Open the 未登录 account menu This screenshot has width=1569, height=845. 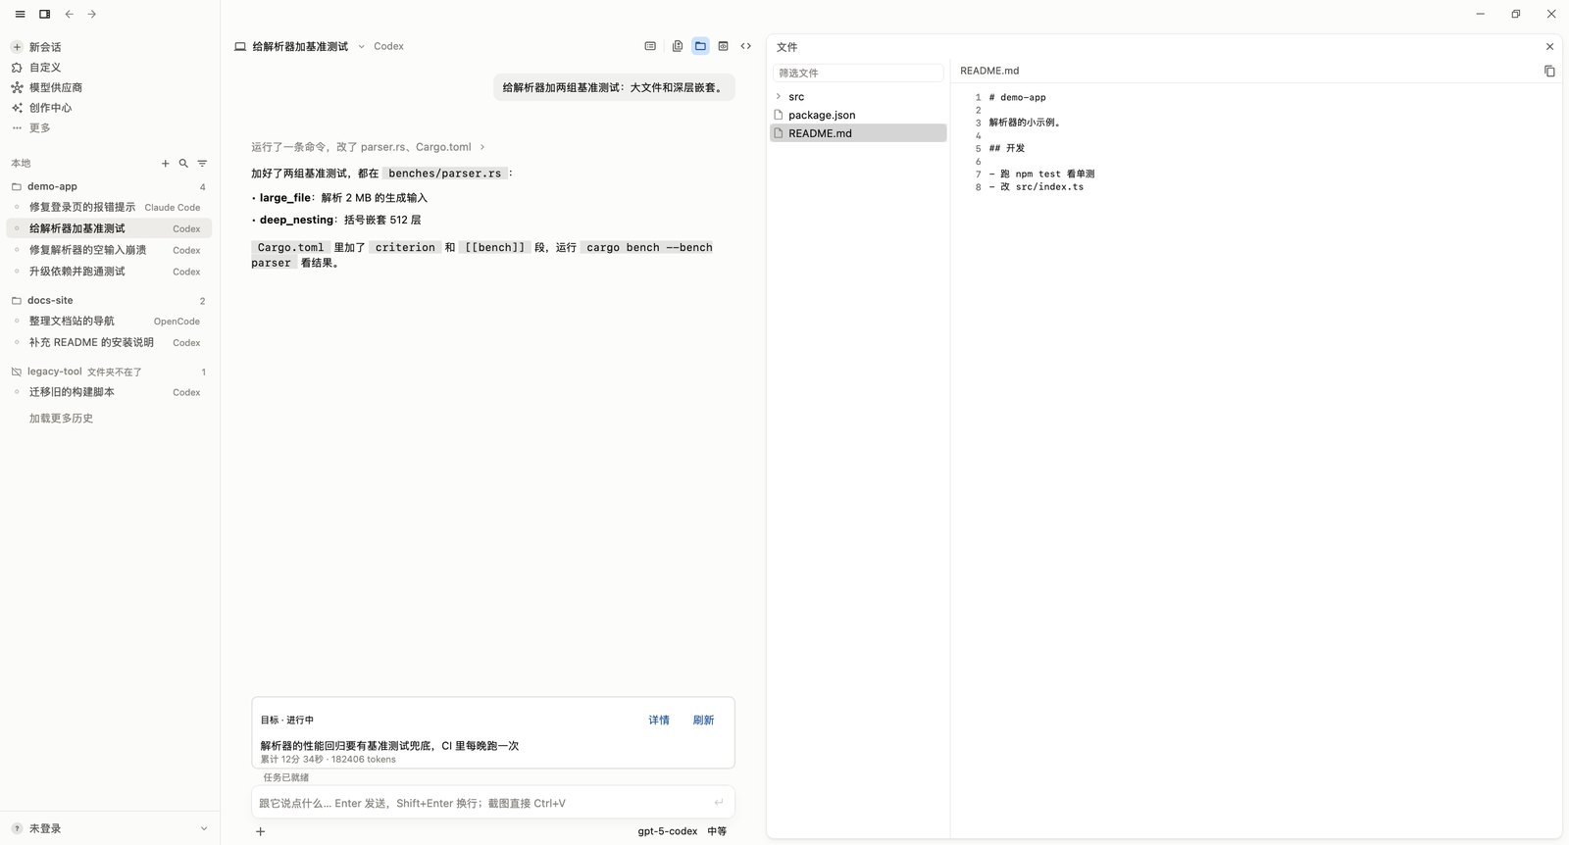[x=110, y=828]
